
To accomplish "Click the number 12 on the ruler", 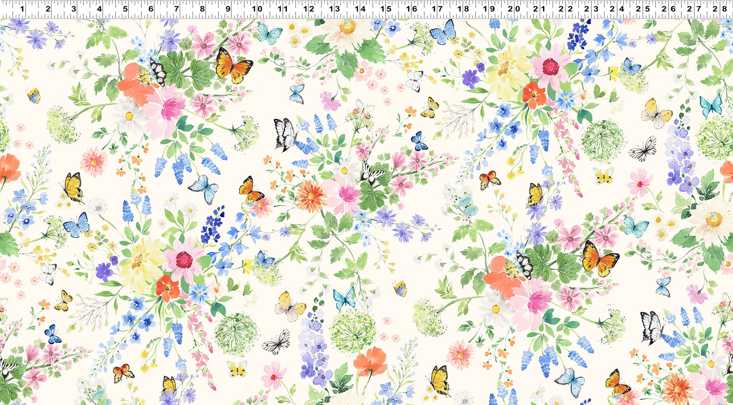I will point(309,9).
